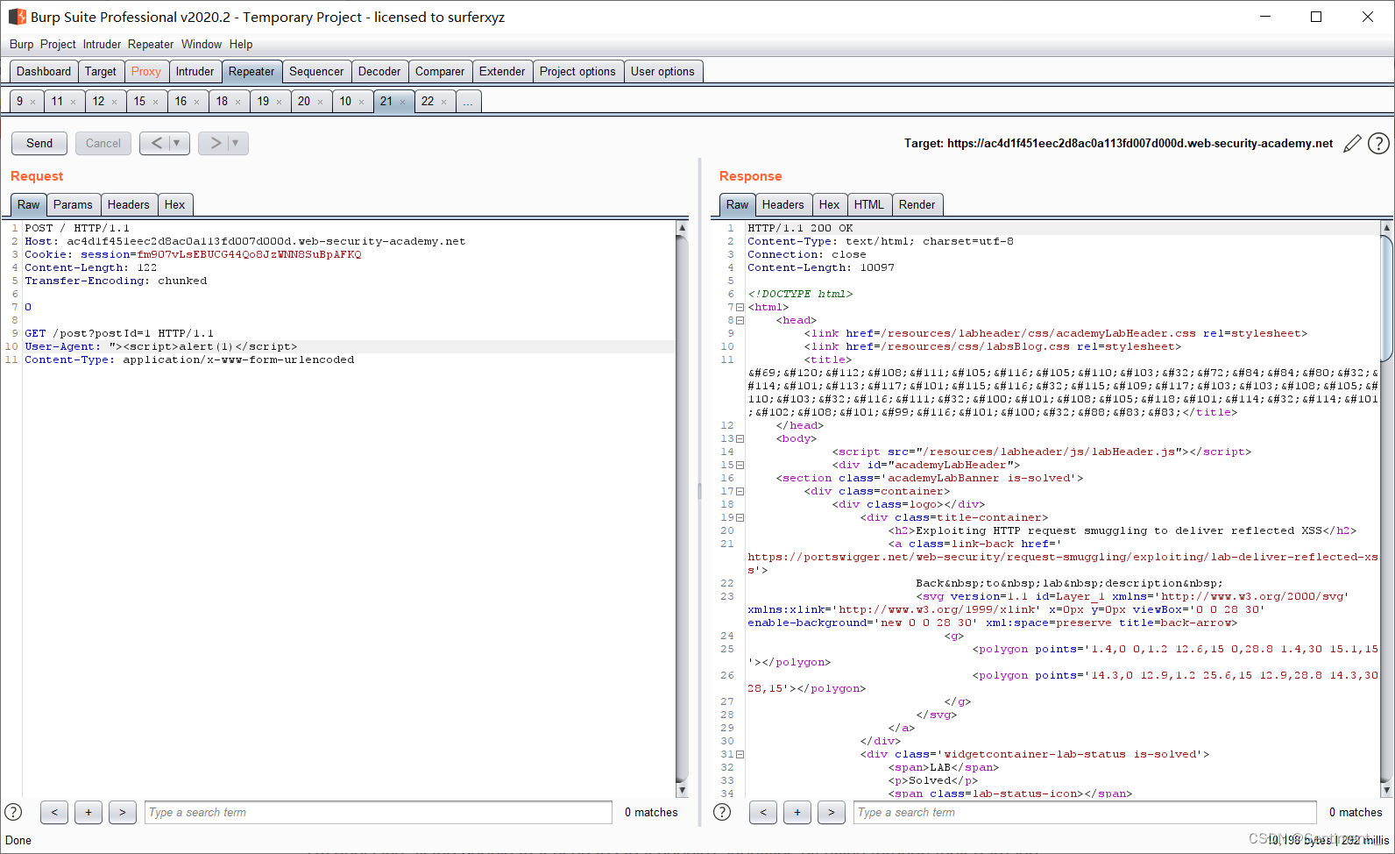1395x854 pixels.
Task: Collapse the body element on line 13
Action: [x=740, y=438]
